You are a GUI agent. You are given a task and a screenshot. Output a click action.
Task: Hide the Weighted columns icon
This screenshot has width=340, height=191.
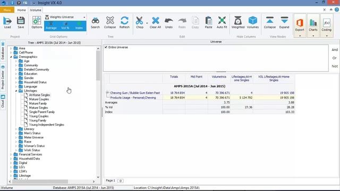[237, 21]
